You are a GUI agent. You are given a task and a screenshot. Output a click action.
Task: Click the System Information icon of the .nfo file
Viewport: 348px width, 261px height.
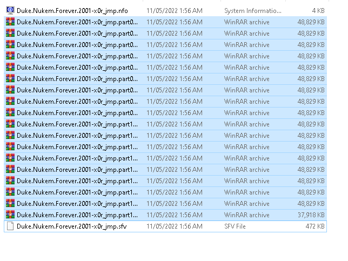(x=10, y=10)
